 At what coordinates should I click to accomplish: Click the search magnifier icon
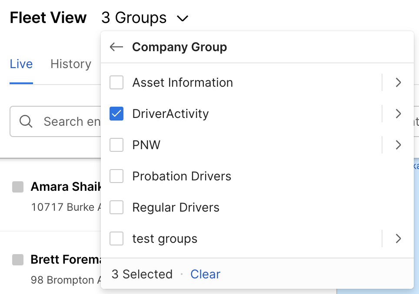[x=26, y=121]
